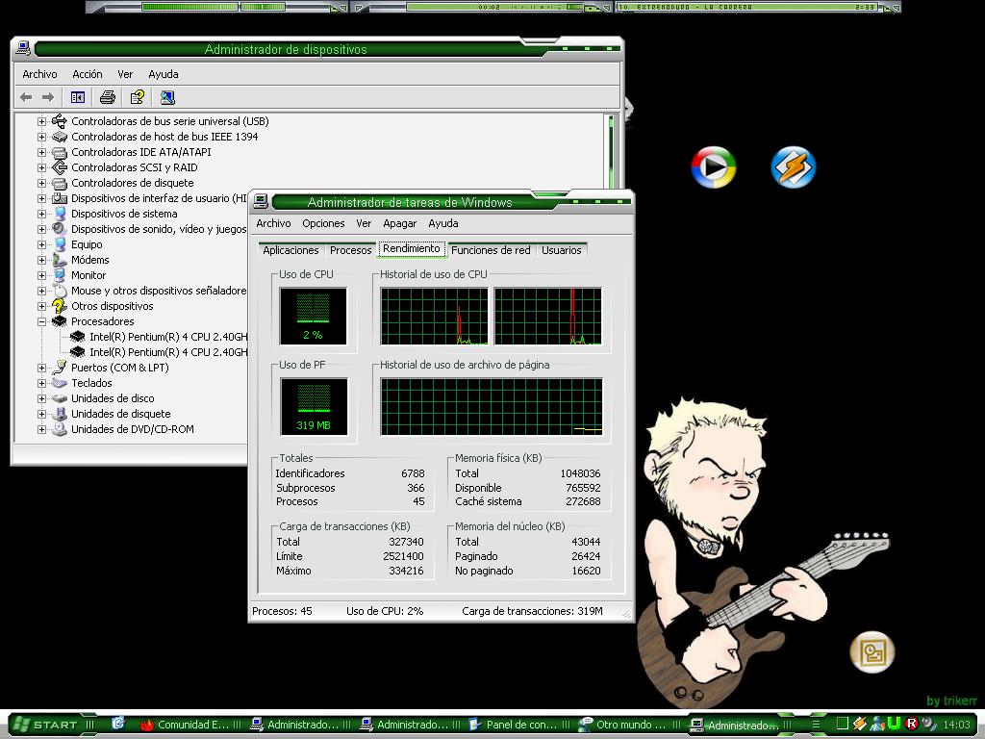Click the SCSI y RAID controllers icon

pyautogui.click(x=60, y=167)
